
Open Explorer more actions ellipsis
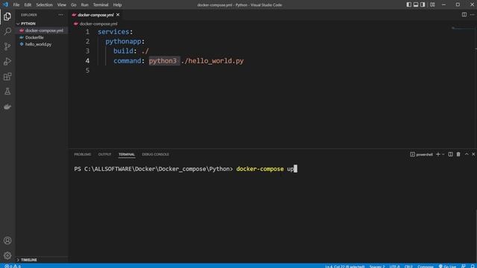pyautogui.click(x=60, y=15)
